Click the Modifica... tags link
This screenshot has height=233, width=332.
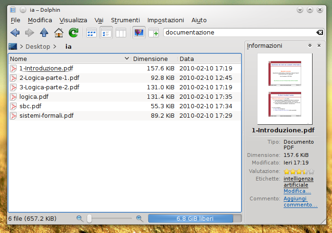(297, 191)
